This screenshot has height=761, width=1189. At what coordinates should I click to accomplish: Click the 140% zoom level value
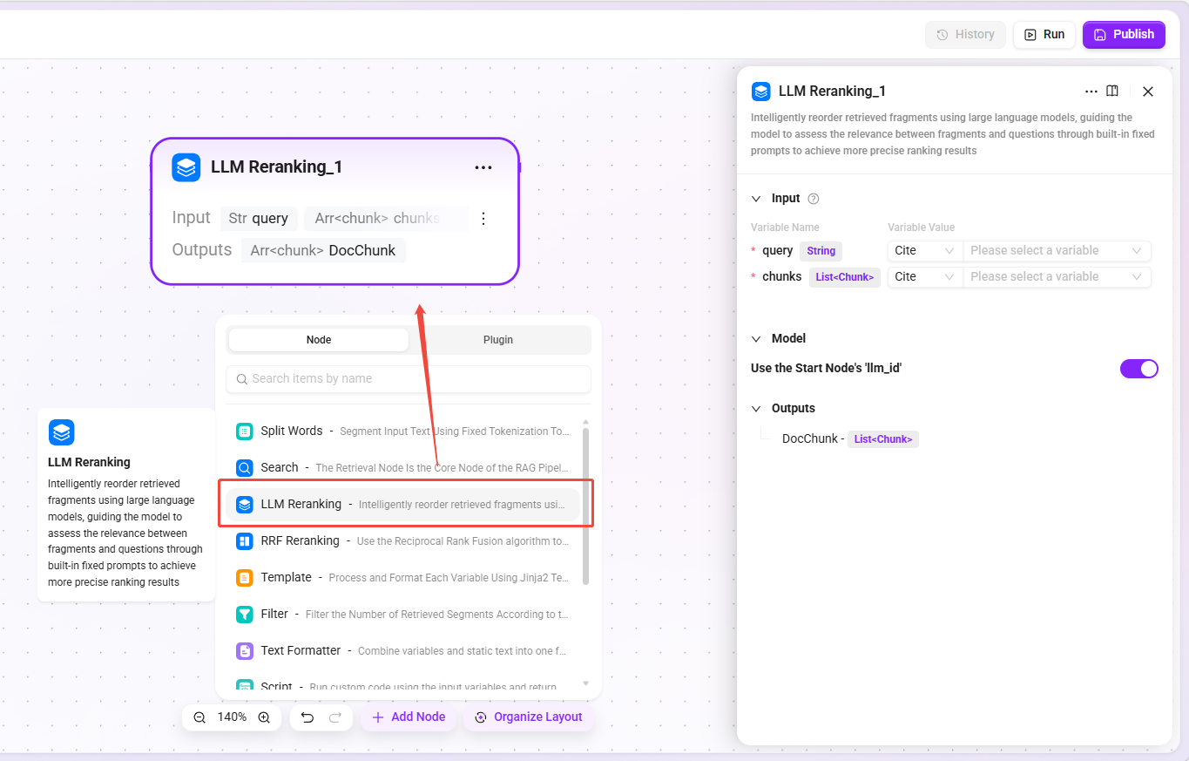[232, 717]
